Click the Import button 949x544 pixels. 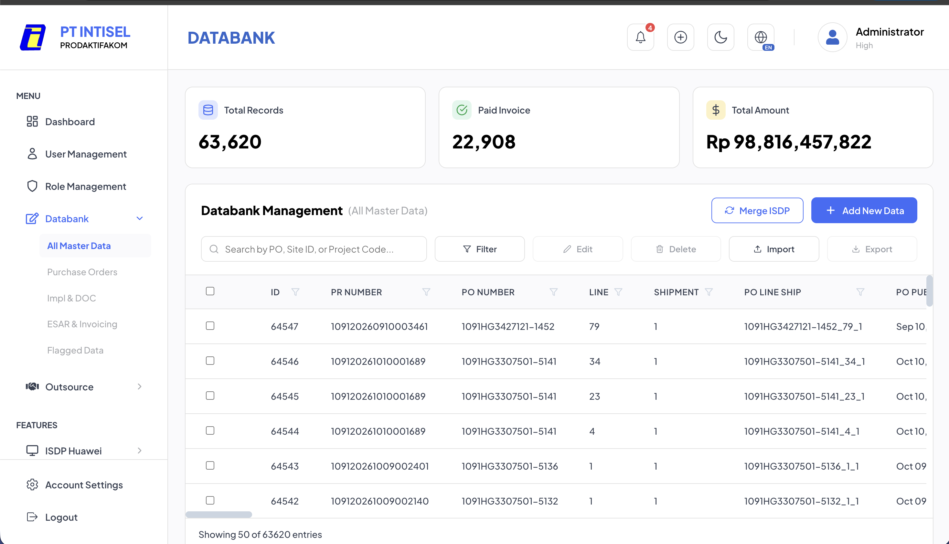pyautogui.click(x=774, y=249)
